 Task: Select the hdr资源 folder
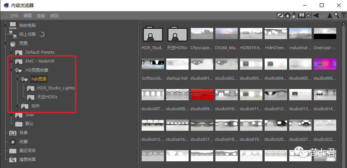click(39, 79)
